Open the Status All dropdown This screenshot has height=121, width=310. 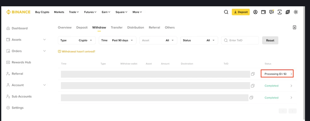199,40
